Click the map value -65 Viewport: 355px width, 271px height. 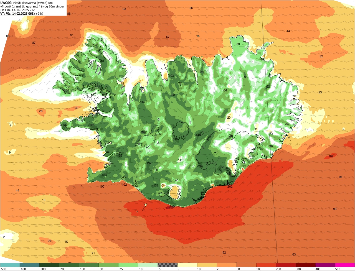271,146
